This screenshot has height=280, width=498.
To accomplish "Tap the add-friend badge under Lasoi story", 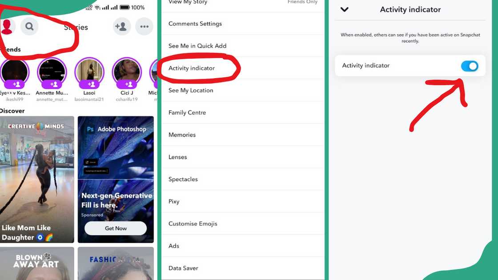I will pyautogui.click(x=89, y=84).
